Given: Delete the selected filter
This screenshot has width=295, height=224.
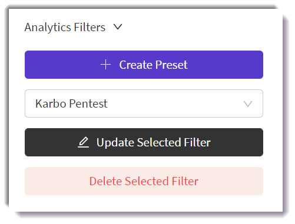Looking at the screenshot, I should 144,181.
